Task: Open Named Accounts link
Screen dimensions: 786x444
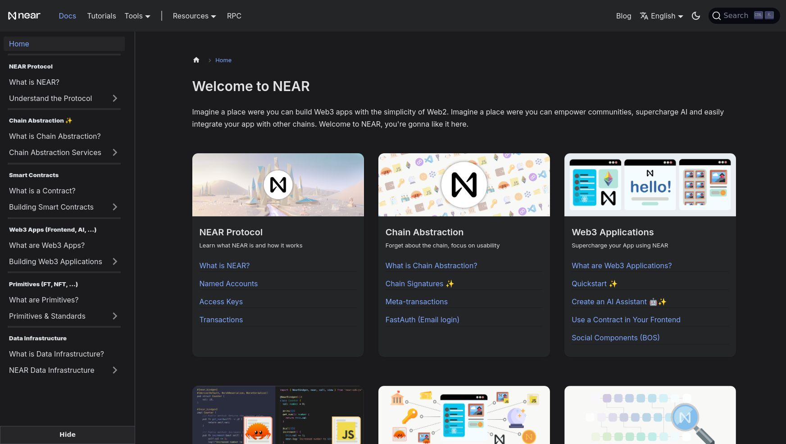Action: point(228,284)
